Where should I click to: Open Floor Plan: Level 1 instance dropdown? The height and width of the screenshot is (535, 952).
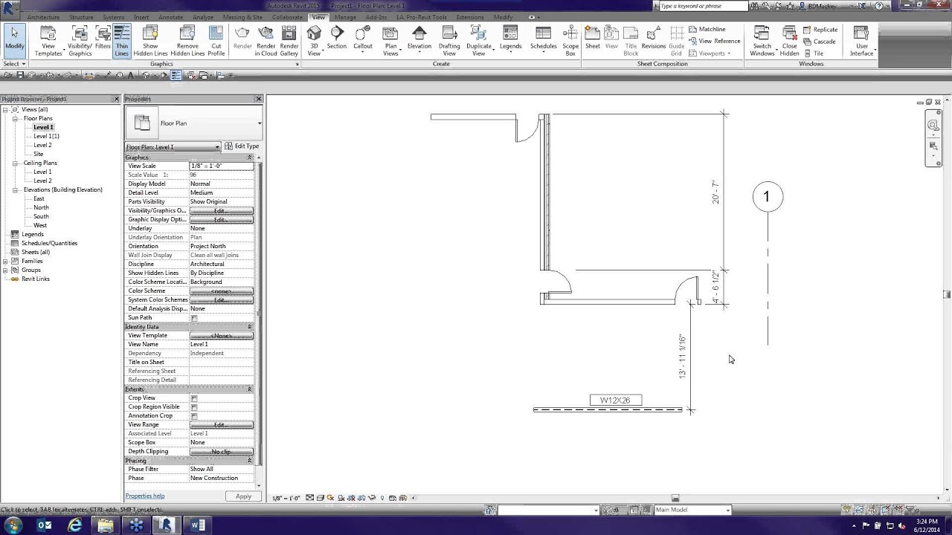click(173, 146)
